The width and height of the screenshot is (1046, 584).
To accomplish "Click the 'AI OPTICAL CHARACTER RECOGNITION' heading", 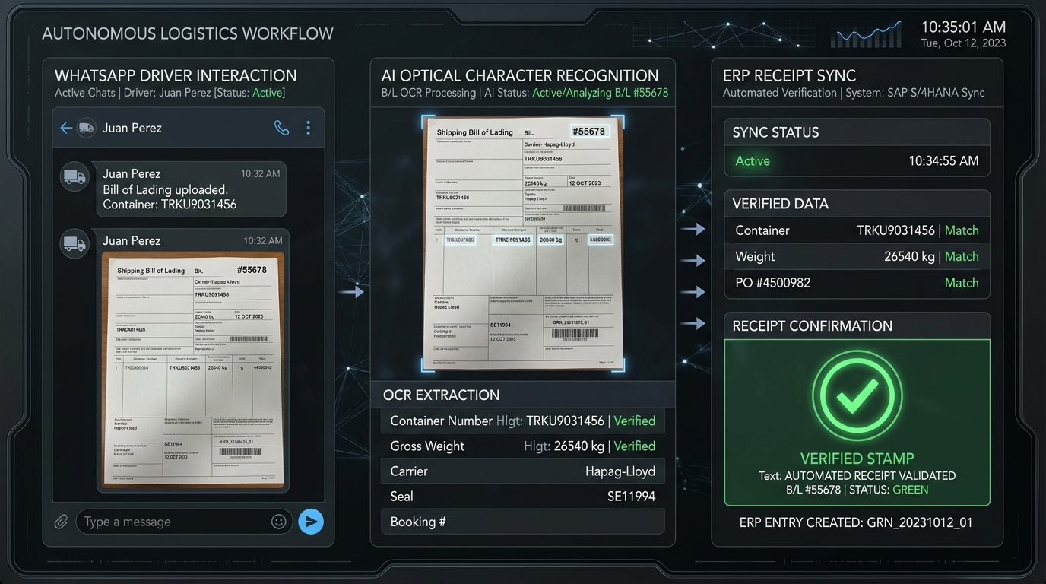I will click(x=520, y=75).
